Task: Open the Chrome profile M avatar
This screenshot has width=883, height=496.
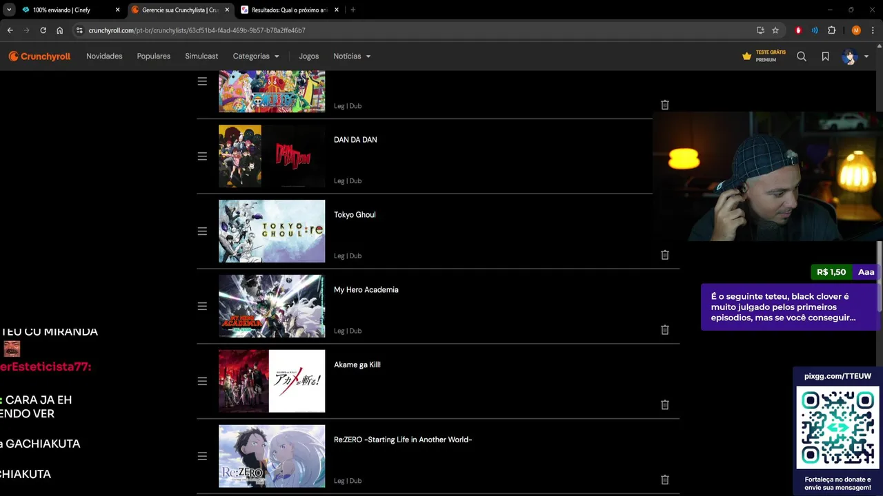Action: 856,30
